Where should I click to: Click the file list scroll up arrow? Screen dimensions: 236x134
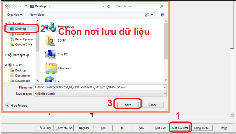point(166,21)
